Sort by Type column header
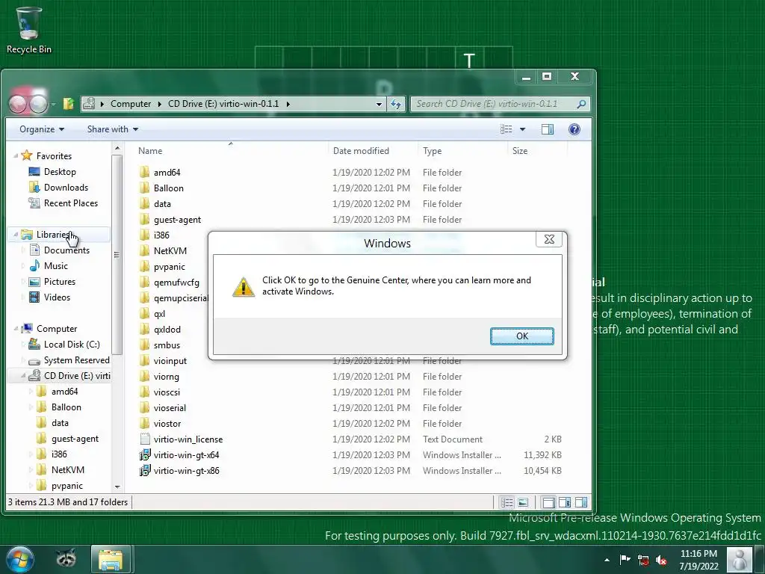This screenshot has height=574, width=765. 462,151
